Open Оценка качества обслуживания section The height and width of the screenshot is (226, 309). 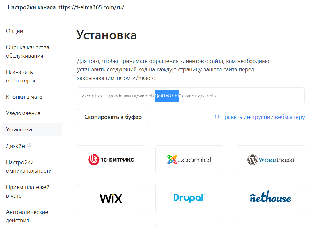coord(27,51)
